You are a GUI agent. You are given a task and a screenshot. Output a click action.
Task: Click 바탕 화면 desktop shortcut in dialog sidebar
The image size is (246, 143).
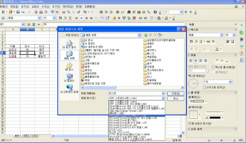69,55
